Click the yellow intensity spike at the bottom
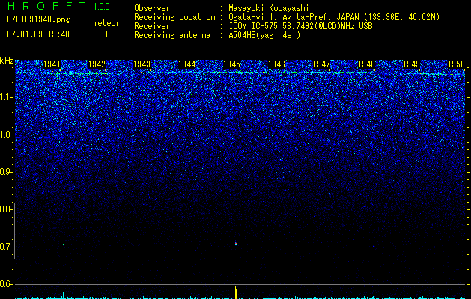 click(x=236, y=292)
